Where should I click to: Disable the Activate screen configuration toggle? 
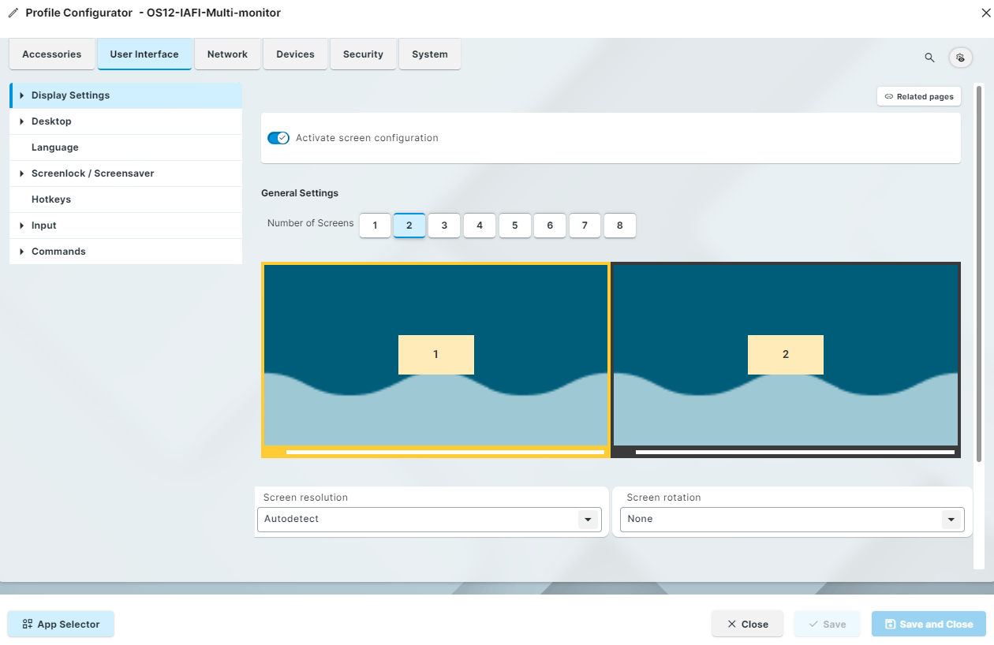278,137
